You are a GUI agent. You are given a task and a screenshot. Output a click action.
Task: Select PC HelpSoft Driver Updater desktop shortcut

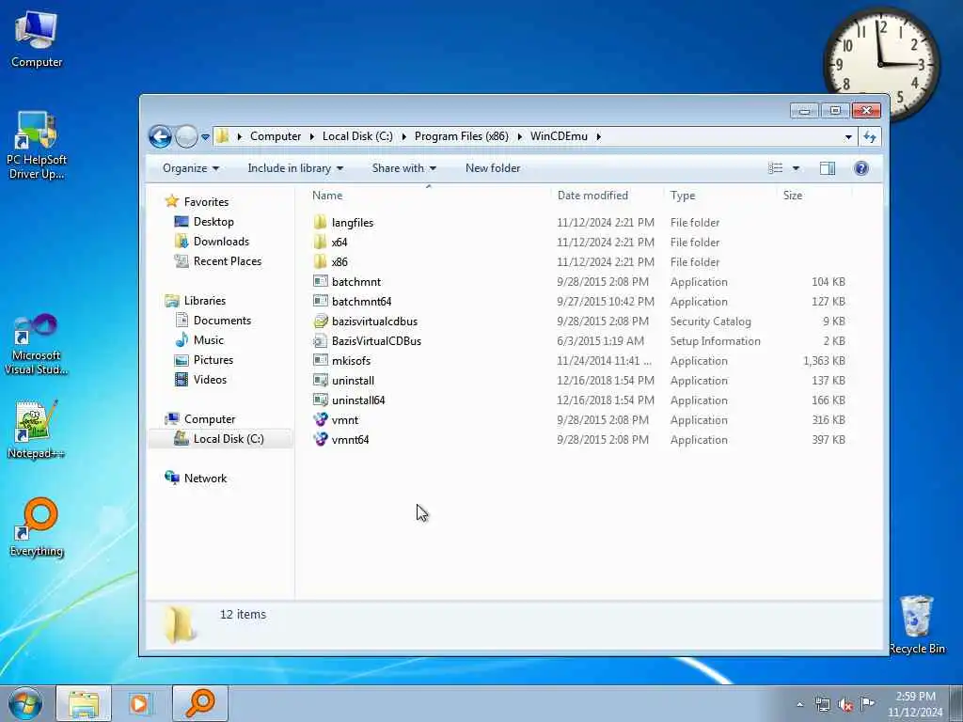click(37, 146)
